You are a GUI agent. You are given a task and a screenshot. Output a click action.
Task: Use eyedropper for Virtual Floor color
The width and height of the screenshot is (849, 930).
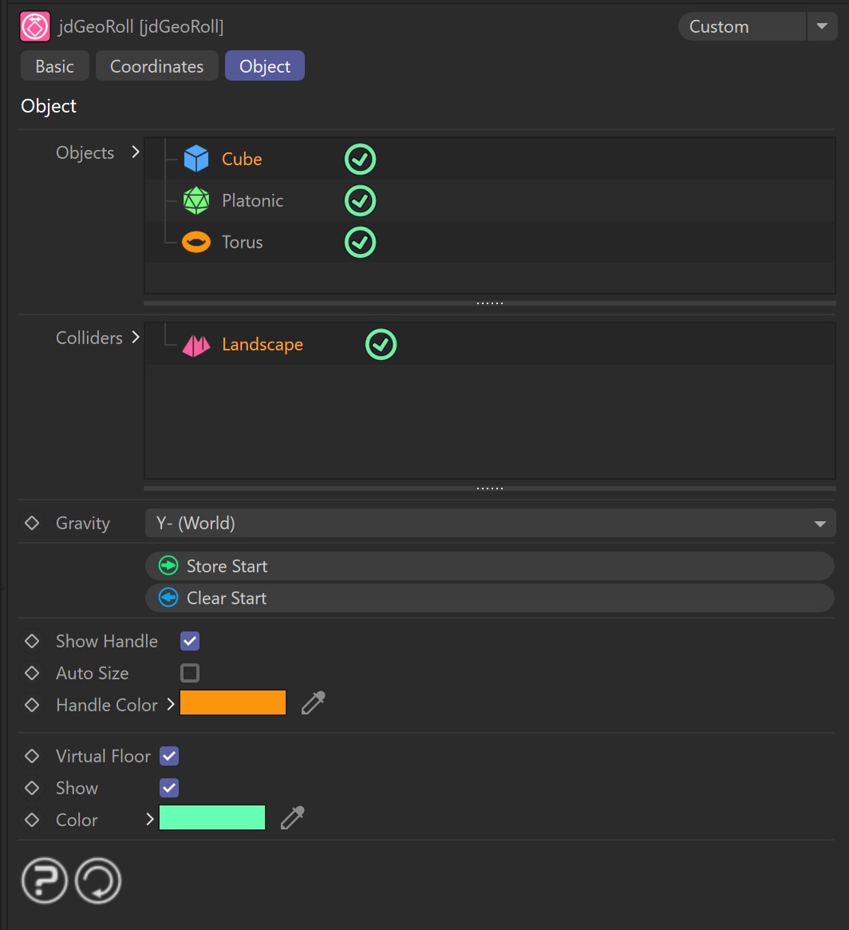(292, 818)
